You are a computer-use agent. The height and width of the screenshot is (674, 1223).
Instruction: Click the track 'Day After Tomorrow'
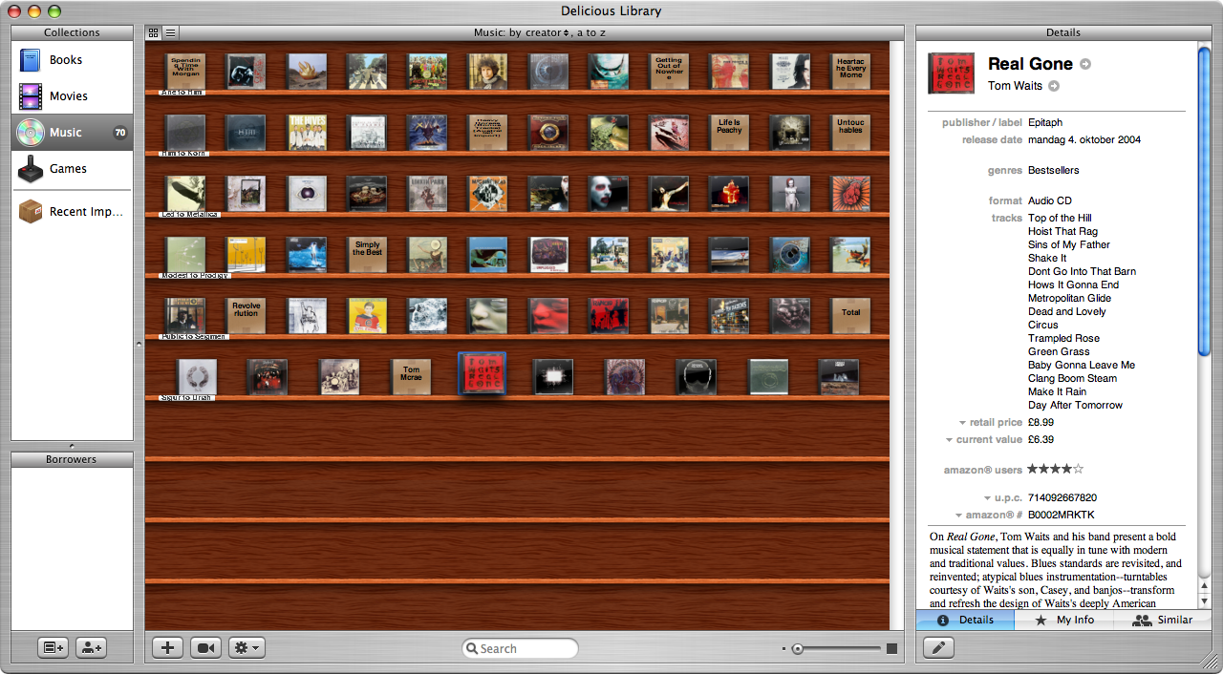tap(1075, 405)
